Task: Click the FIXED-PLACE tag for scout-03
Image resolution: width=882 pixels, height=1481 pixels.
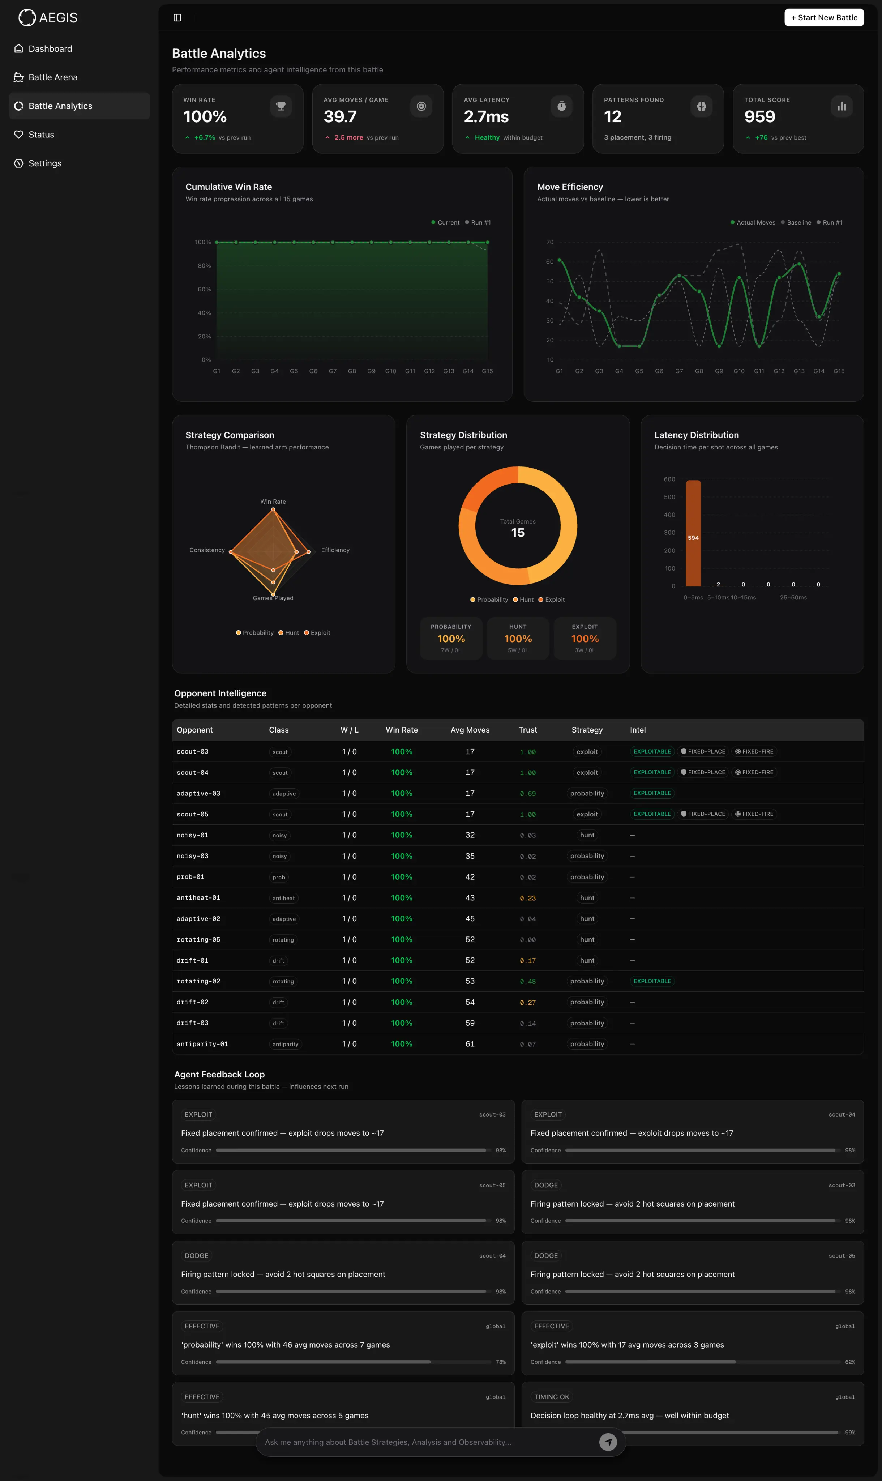Action: click(703, 752)
